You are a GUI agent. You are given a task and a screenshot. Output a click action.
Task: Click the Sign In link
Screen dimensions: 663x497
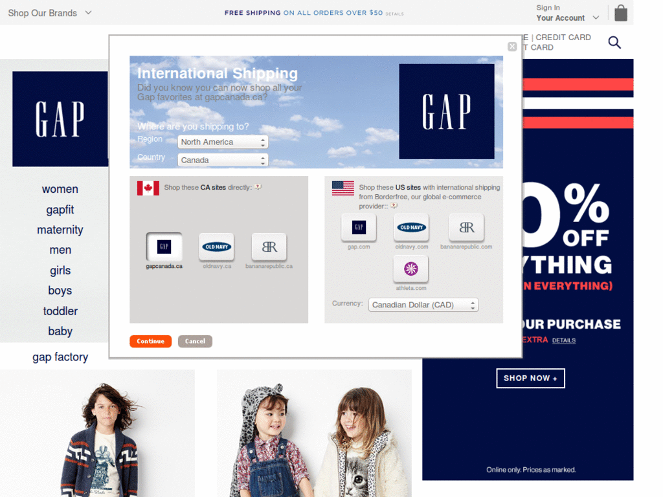[548, 8]
